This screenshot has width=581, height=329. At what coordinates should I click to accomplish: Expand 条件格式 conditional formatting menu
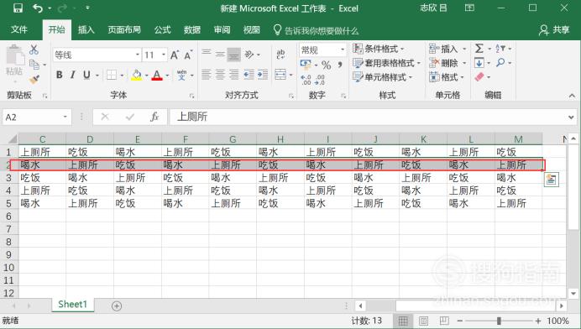(x=379, y=49)
